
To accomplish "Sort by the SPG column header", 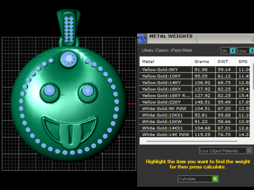I will tap(243, 61).
